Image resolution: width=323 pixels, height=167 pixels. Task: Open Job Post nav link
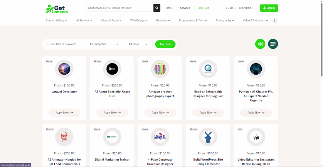coord(203,8)
